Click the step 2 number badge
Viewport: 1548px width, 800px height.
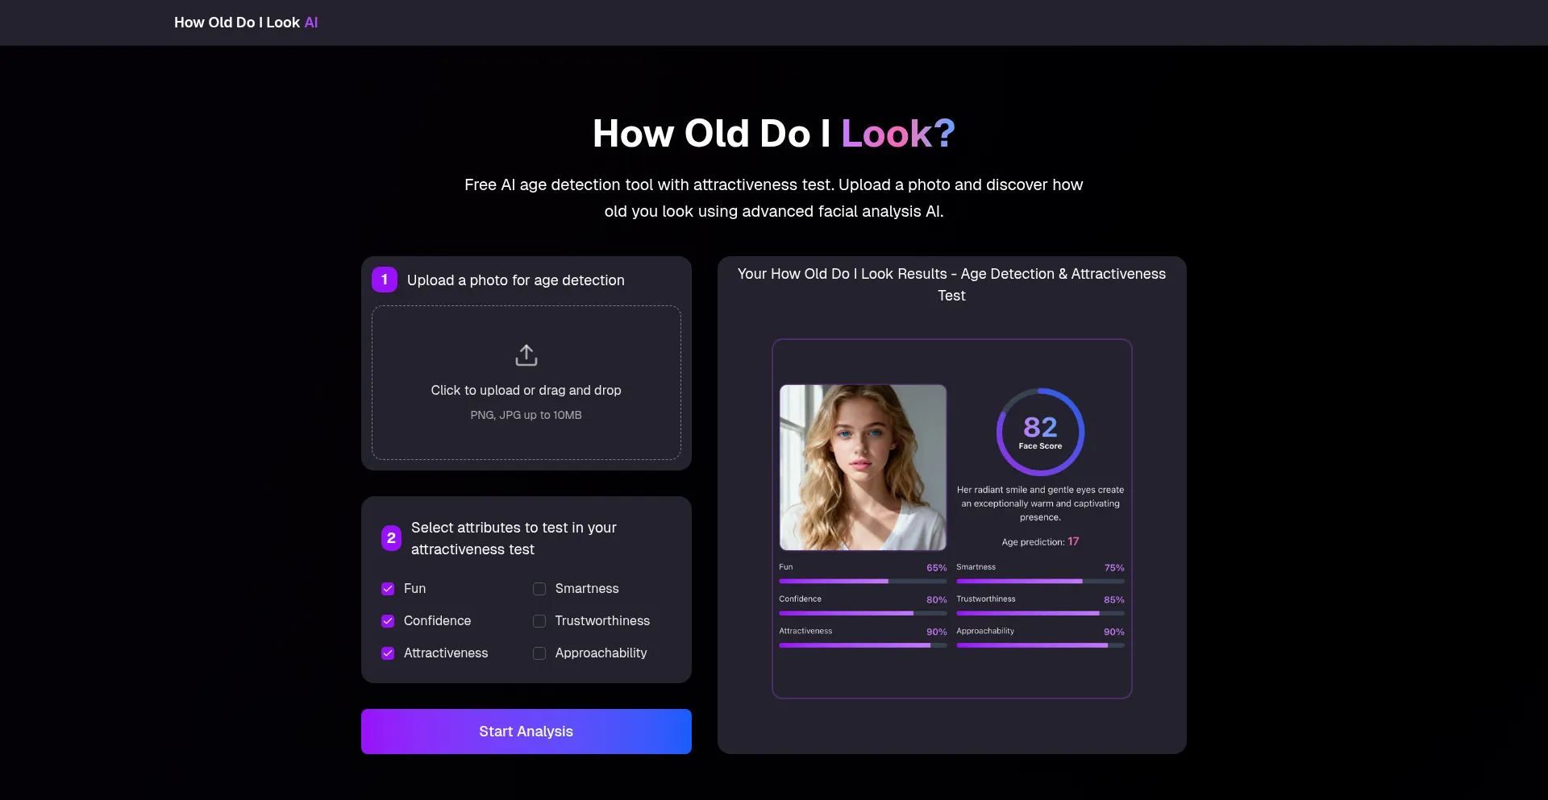coord(391,538)
